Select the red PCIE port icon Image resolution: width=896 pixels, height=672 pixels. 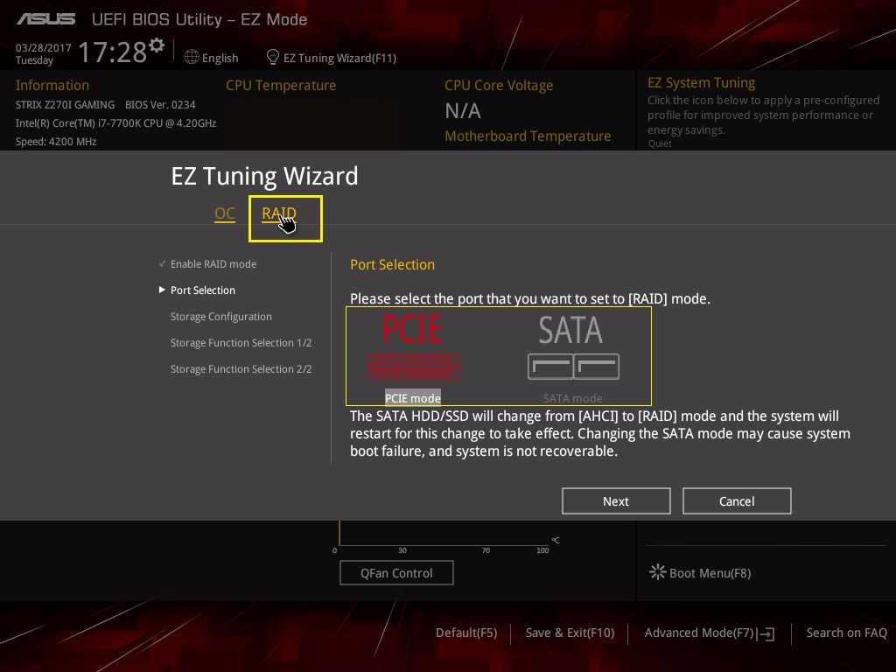[413, 367]
